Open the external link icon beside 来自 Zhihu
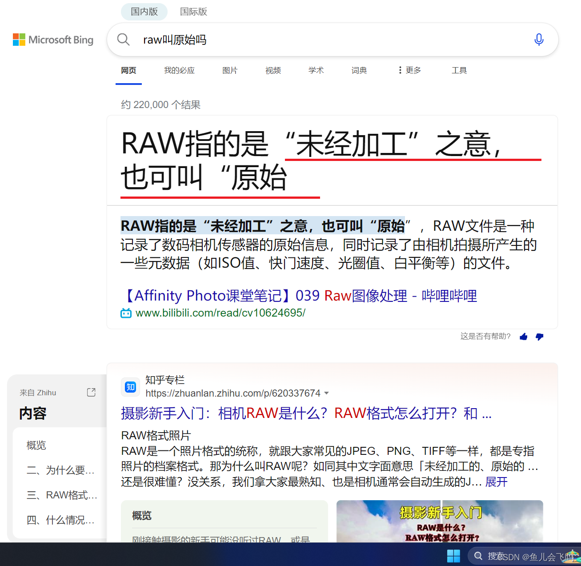The image size is (581, 566). point(91,392)
